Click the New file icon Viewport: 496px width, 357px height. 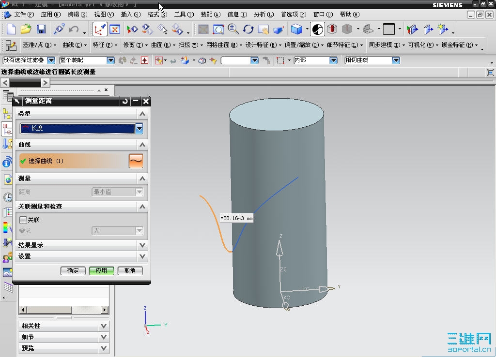11,30
